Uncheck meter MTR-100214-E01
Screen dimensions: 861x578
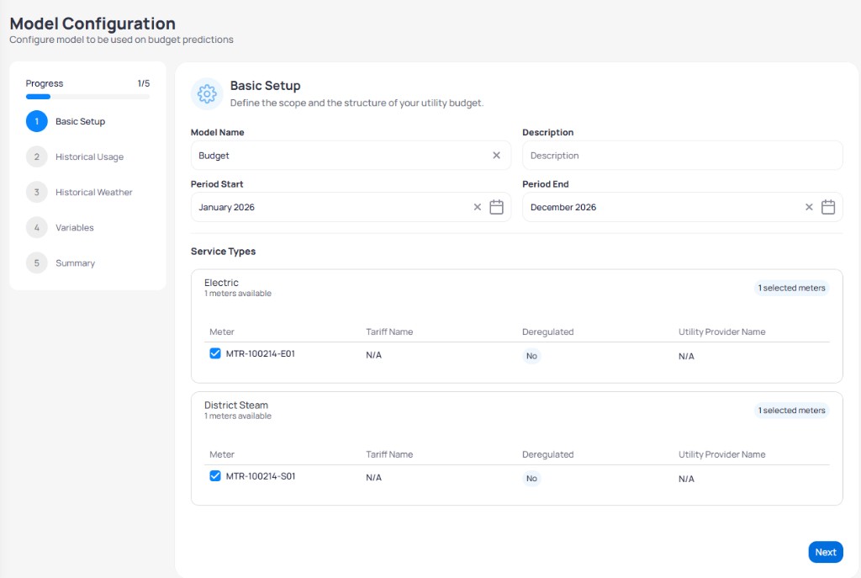point(215,353)
